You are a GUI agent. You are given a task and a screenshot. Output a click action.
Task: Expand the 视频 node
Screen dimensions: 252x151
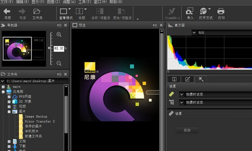[9, 107]
